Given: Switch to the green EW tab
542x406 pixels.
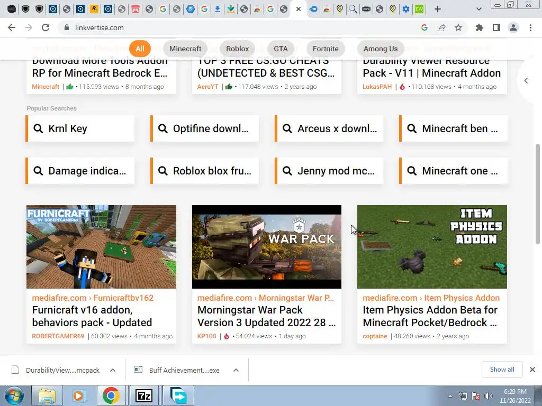Looking at the screenshot, I should [419, 10].
